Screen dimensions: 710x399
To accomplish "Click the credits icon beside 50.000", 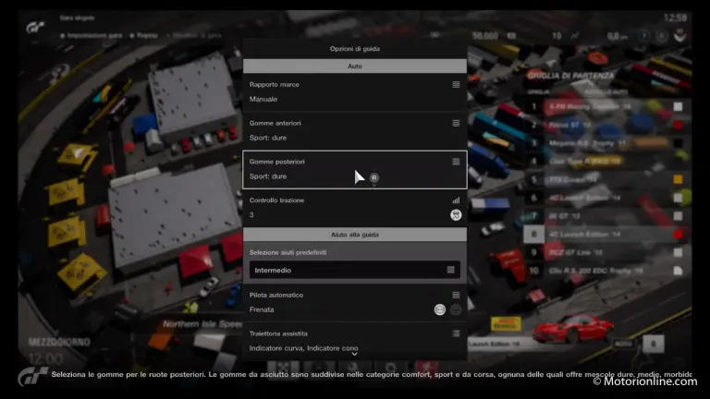I will tap(511, 35).
